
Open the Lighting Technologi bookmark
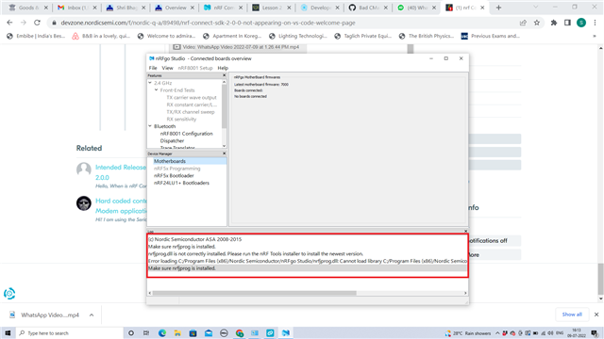298,36
